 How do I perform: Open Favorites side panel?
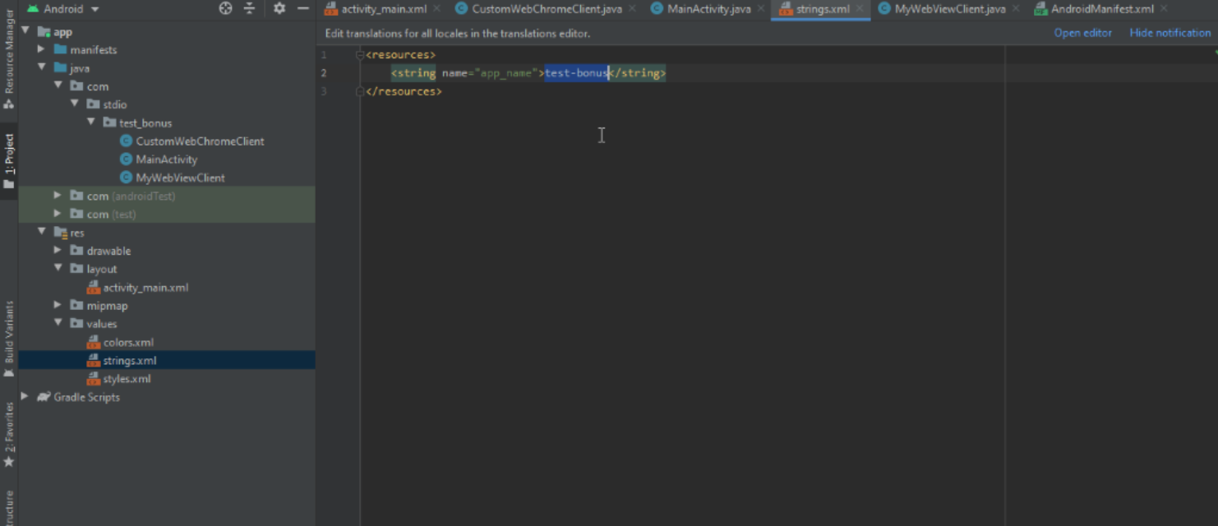click(x=9, y=433)
